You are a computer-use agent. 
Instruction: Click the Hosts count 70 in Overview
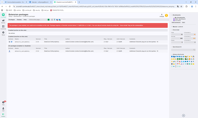coord(177,34)
